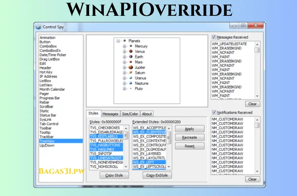This screenshot has height=196, width=297.
Task: Select the WS_EX_LAYOUTRTL extended style
Action: (x=149, y=158)
